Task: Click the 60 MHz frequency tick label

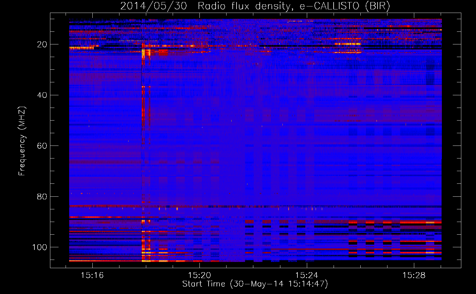Action: pos(42,146)
